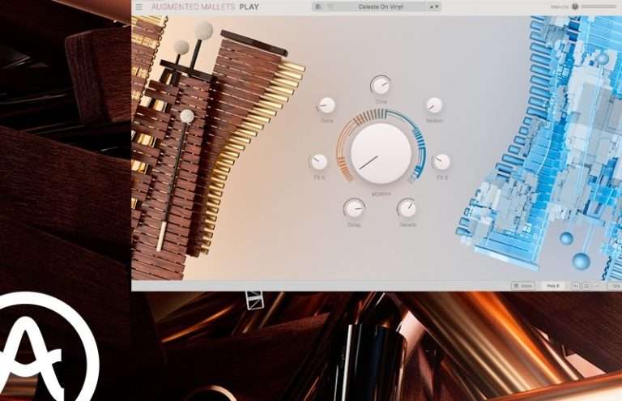622x401 pixels.
Task: Open the Poly 8 voices setting
Action: point(553,286)
